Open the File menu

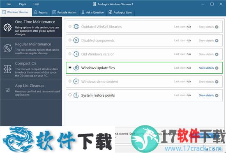pyautogui.click(x=9, y=4)
